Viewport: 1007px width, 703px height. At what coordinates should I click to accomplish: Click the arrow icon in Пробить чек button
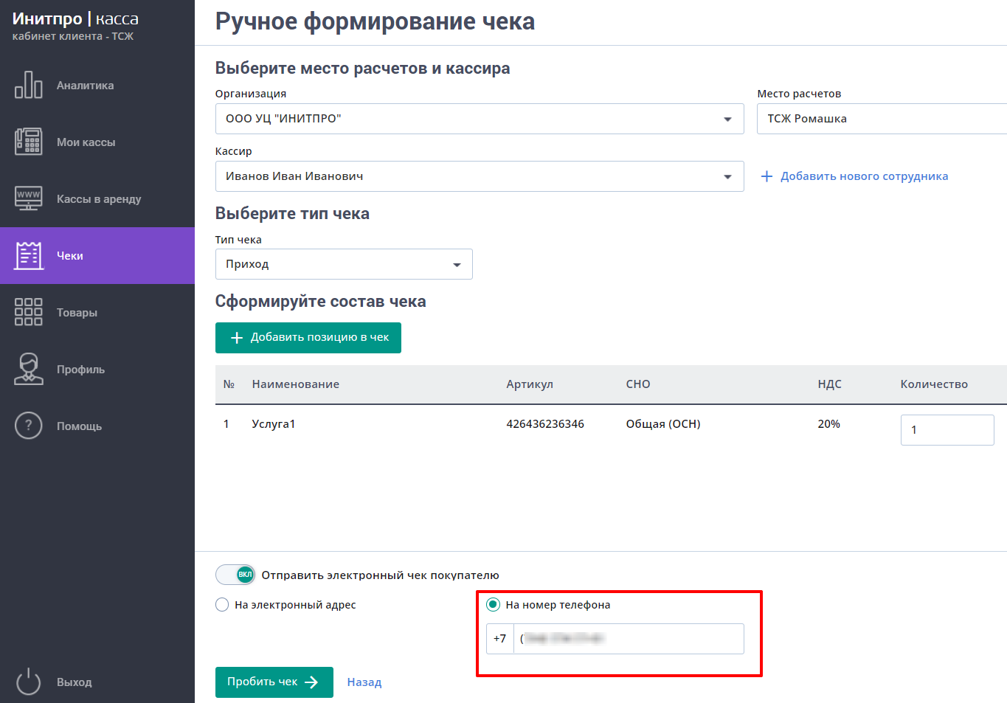[x=311, y=682]
